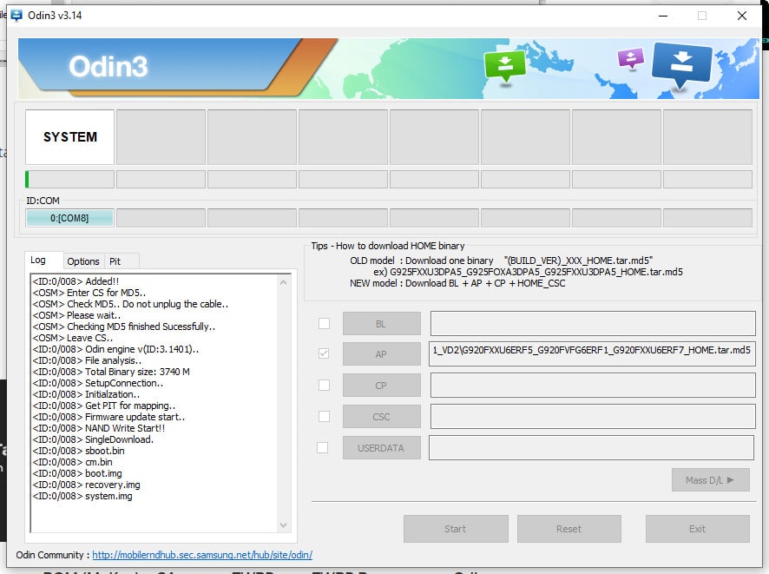
Task: Tick the USERDATA checkbox
Action: tap(323, 447)
